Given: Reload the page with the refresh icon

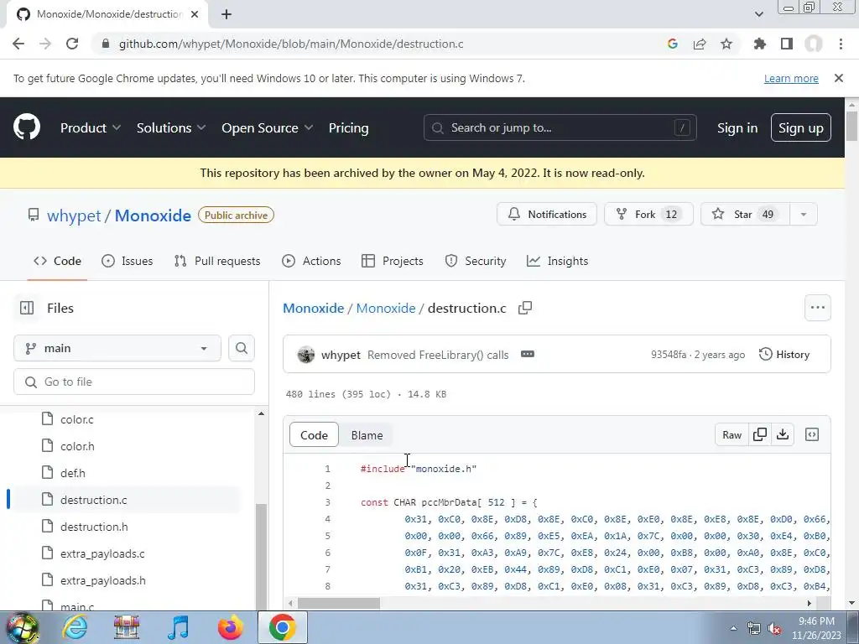Looking at the screenshot, I should 72,44.
